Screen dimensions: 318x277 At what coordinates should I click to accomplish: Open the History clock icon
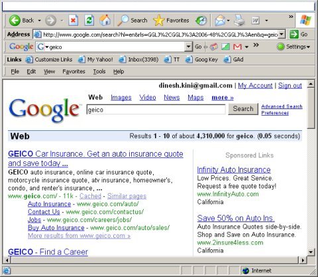click(x=201, y=20)
